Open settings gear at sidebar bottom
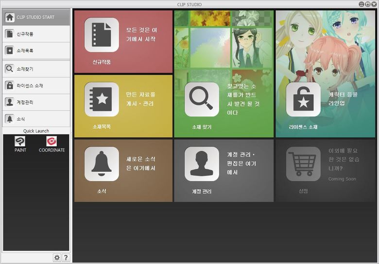 click(x=57, y=258)
